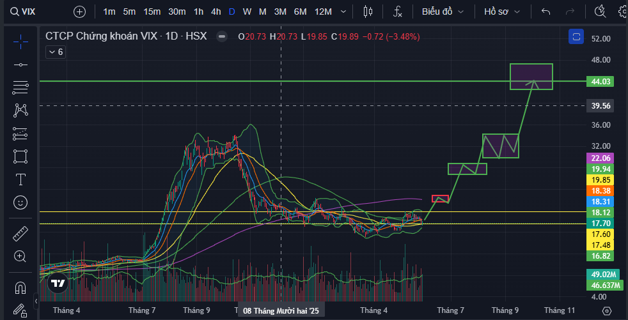
Task: Add a symbol to compare with plus icon
Action: (80, 11)
